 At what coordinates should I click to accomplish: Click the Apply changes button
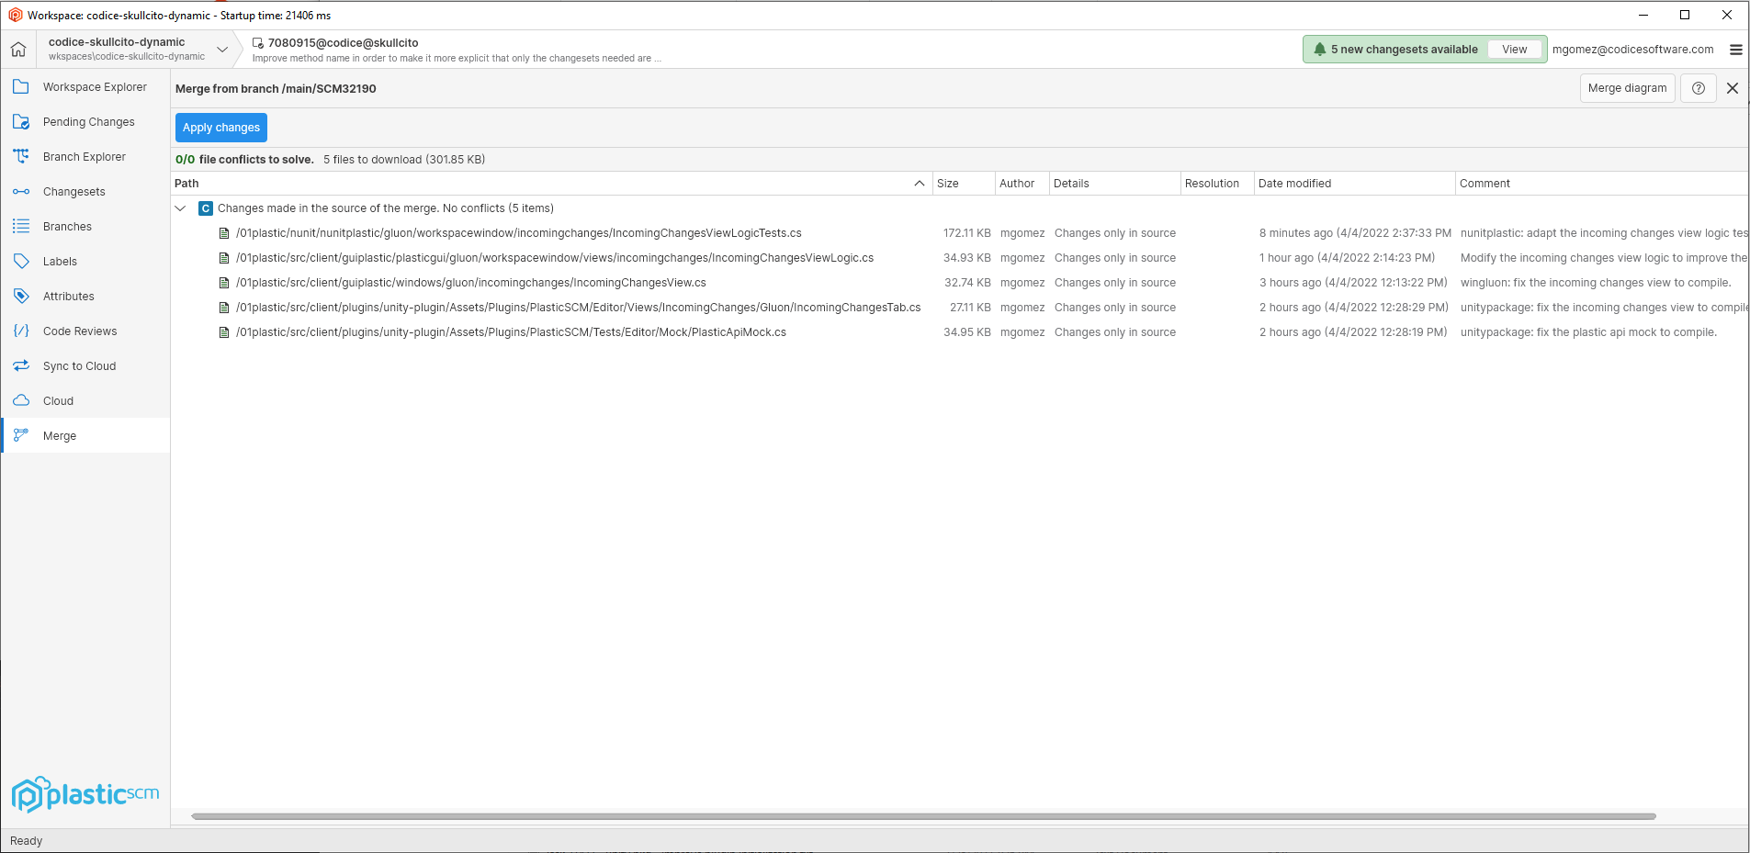coord(220,127)
